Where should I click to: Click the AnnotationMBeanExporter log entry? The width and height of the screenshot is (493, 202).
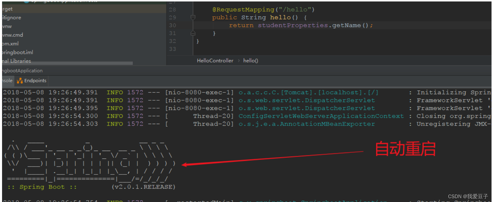tap(307, 124)
